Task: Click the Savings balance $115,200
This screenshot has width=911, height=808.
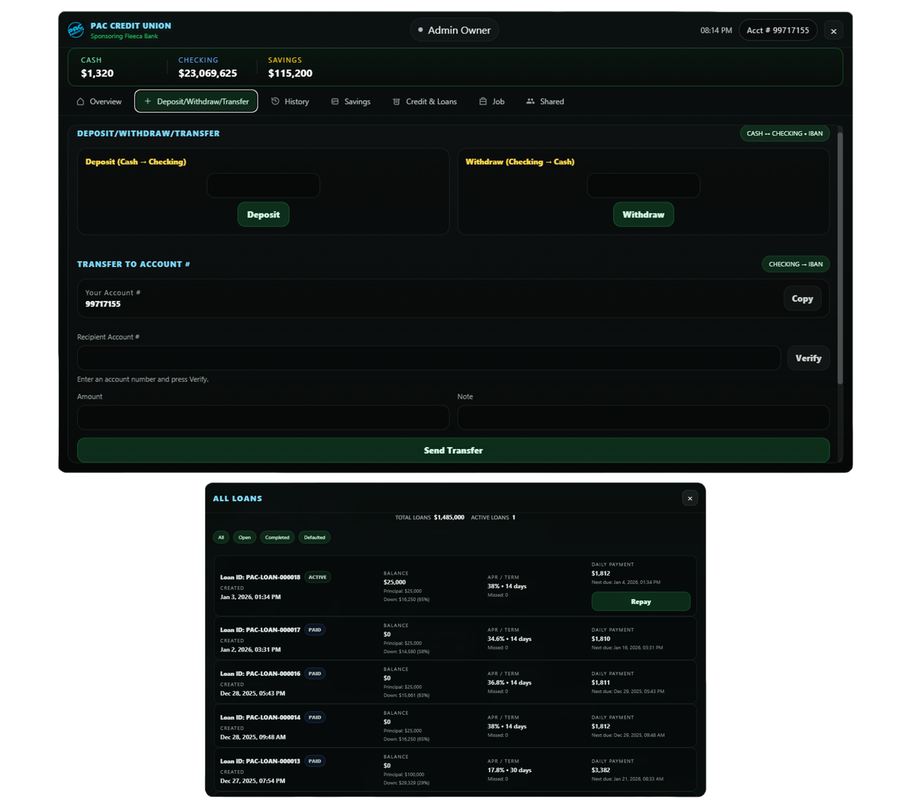Action: tap(290, 73)
